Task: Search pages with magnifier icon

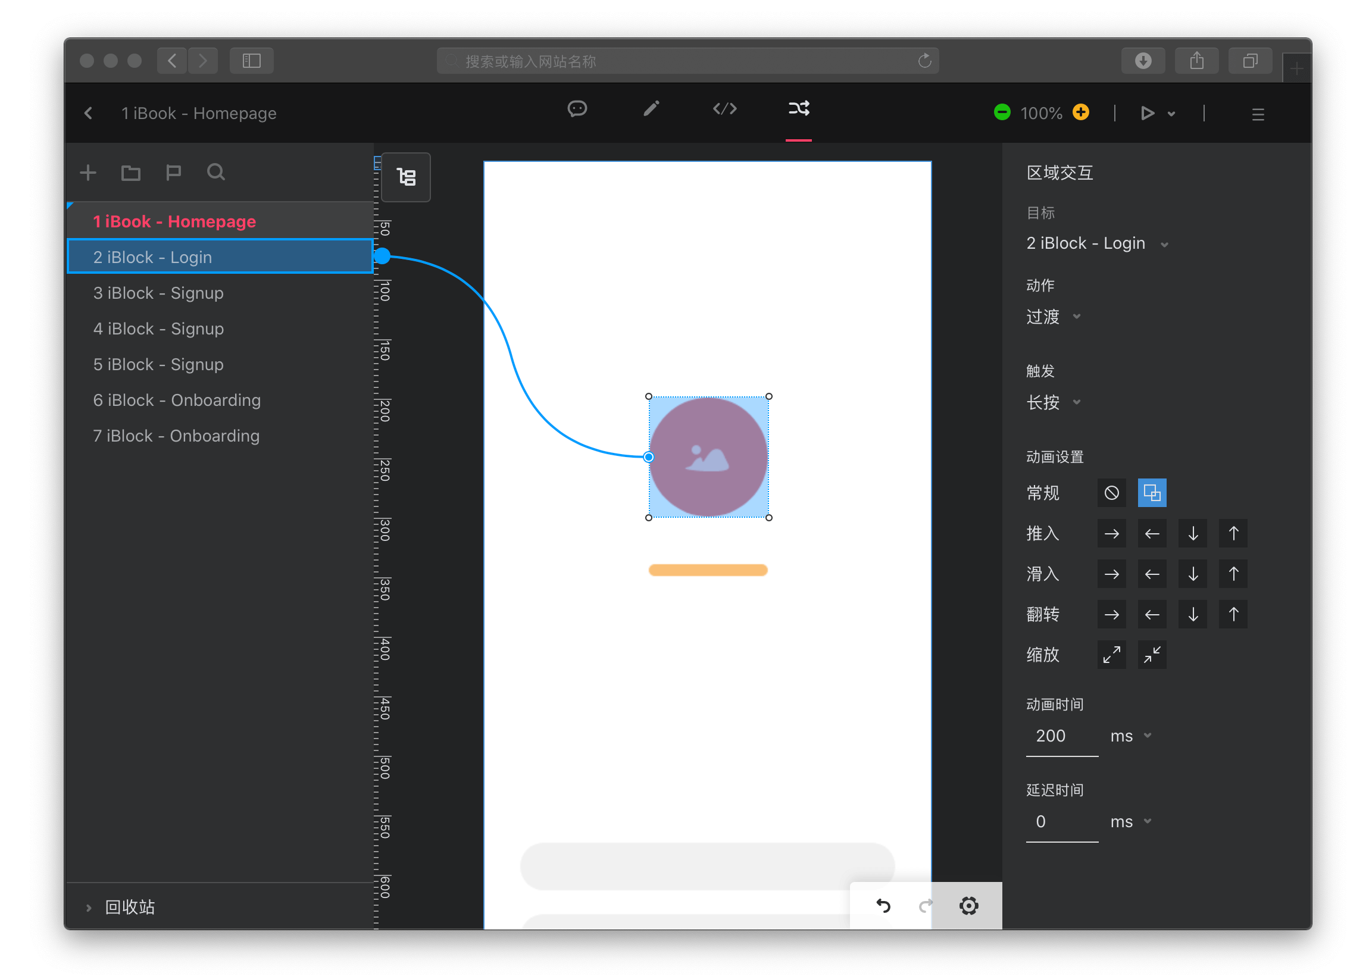Action: pyautogui.click(x=215, y=173)
